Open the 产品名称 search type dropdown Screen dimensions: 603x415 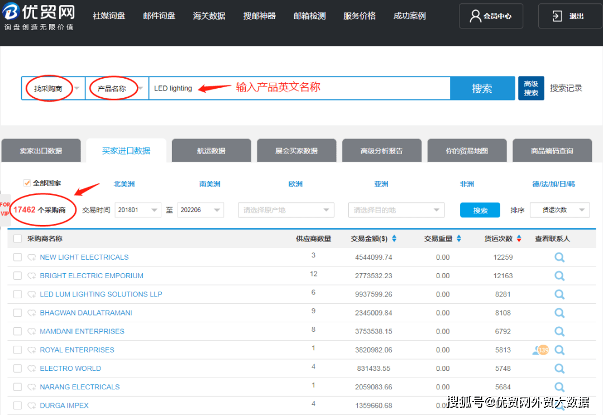tap(116, 88)
